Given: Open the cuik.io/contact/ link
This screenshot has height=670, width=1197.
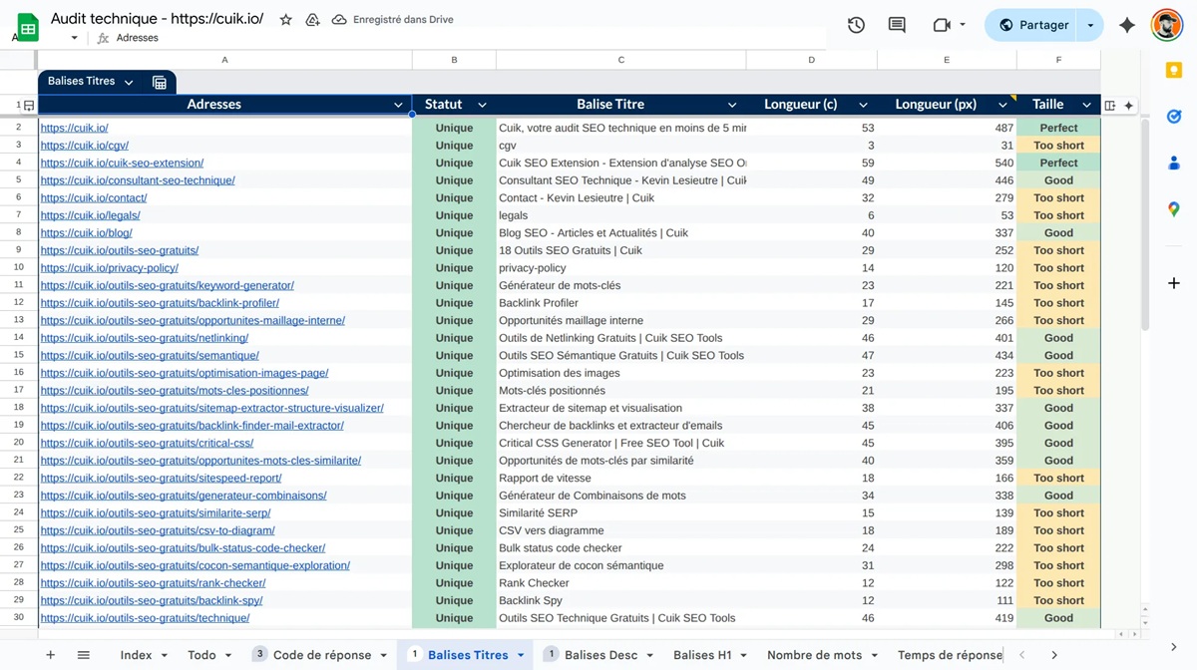Looking at the screenshot, I should 94,198.
